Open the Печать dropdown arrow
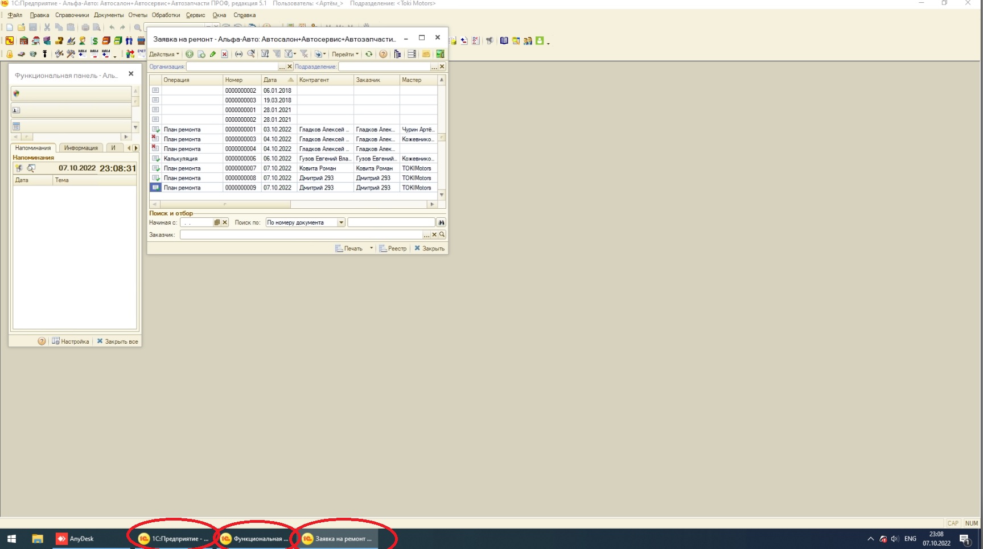Viewport: 983px width, 549px height. click(371, 248)
